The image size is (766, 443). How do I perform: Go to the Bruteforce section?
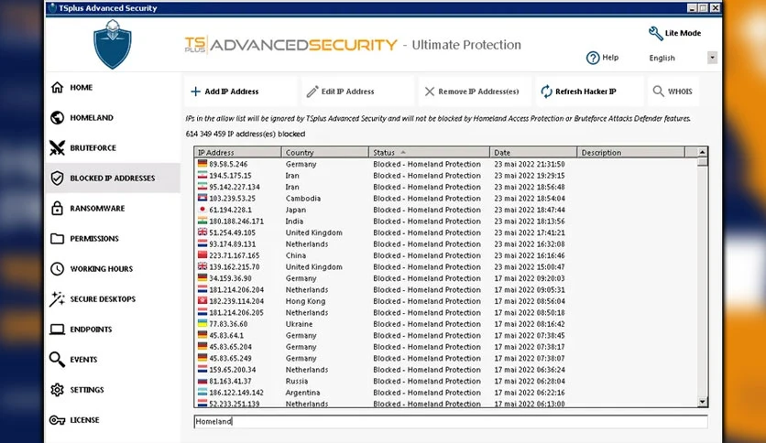[x=113, y=148]
